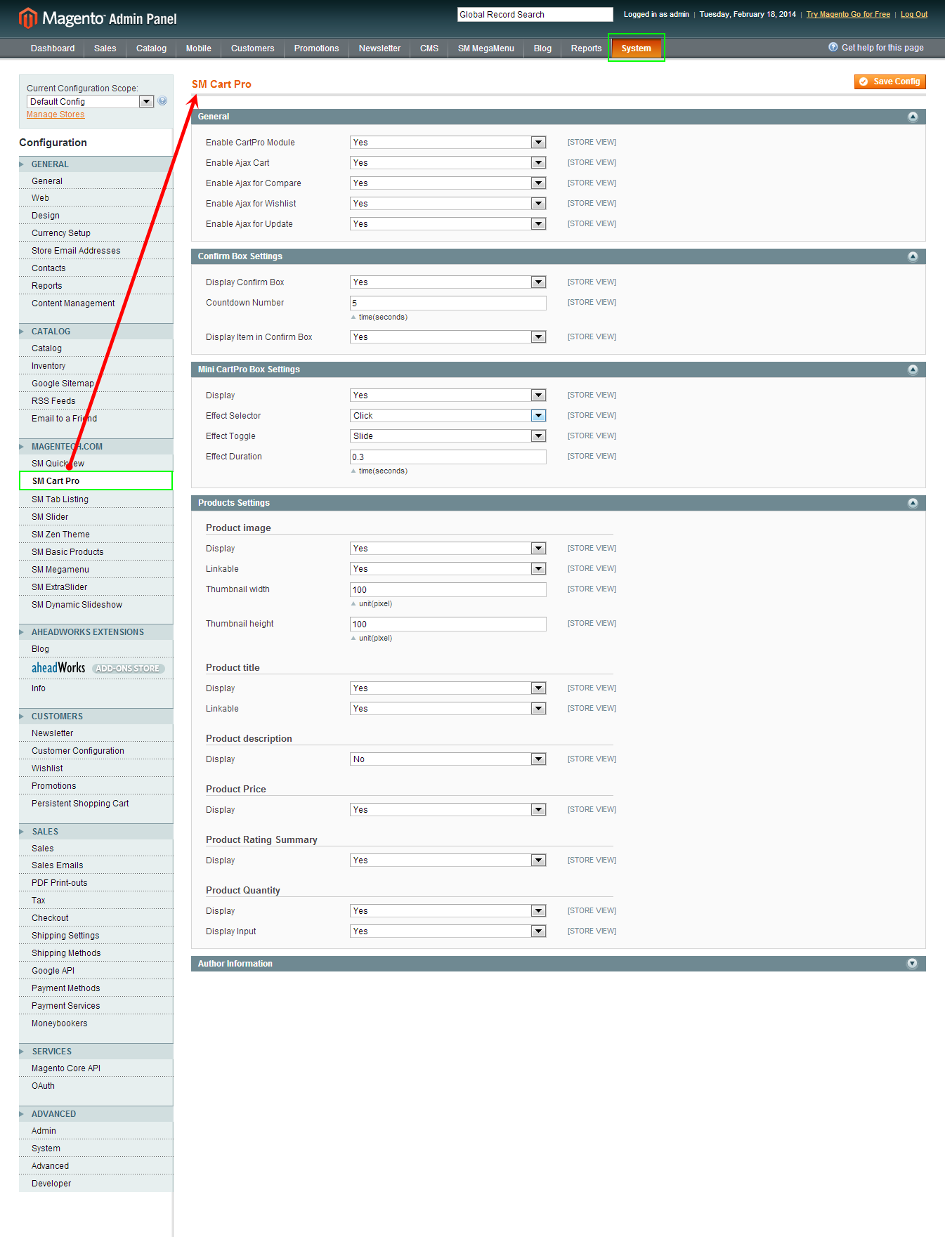Collapse the General section arrow icon
The width and height of the screenshot is (945, 1237).
tap(913, 117)
